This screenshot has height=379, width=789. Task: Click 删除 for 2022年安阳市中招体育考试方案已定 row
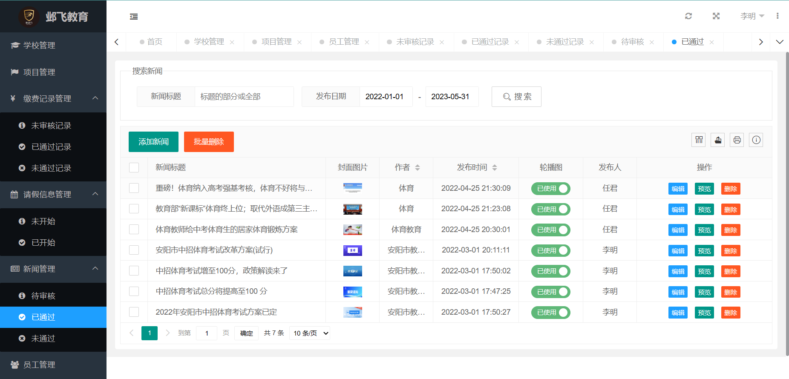[x=731, y=313]
